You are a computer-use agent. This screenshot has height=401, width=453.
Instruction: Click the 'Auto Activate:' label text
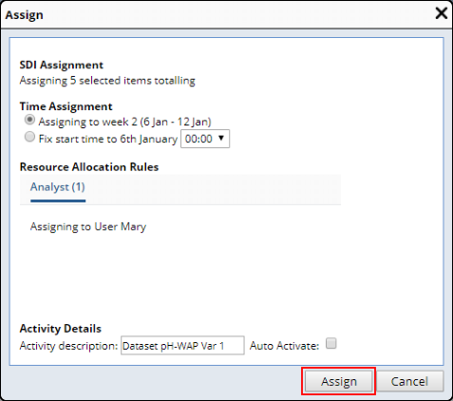(x=285, y=346)
